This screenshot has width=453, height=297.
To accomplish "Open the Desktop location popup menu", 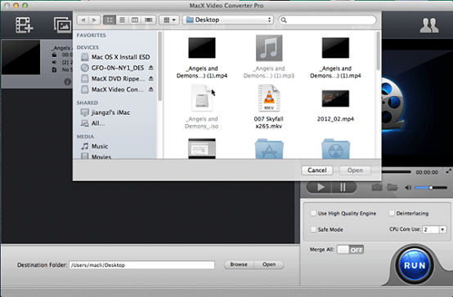I will (228, 20).
